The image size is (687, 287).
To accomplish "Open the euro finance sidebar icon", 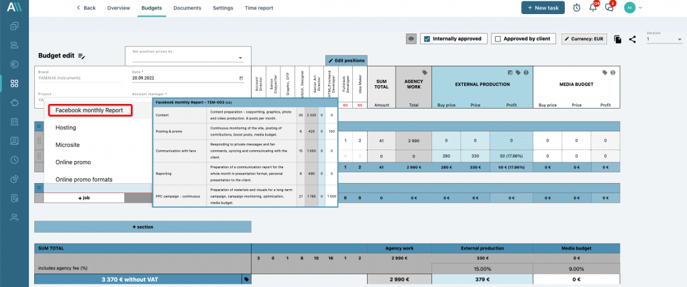I will (x=14, y=64).
